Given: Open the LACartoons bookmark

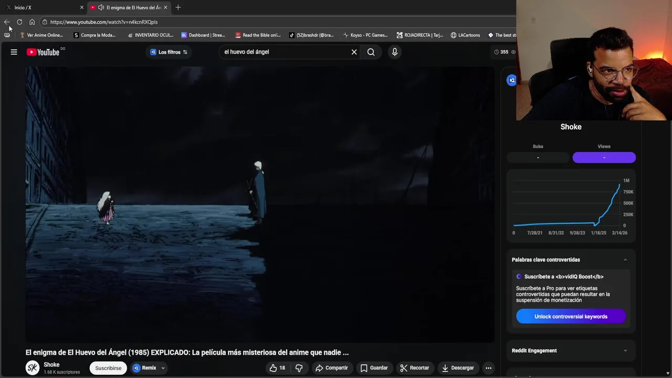Looking at the screenshot, I should pyautogui.click(x=465, y=35).
